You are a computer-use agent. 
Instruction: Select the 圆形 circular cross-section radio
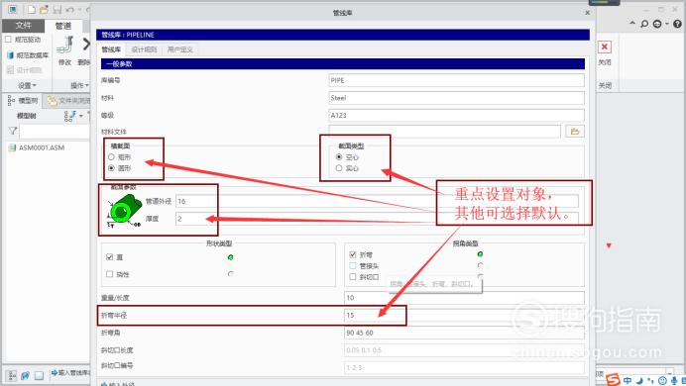[111, 168]
